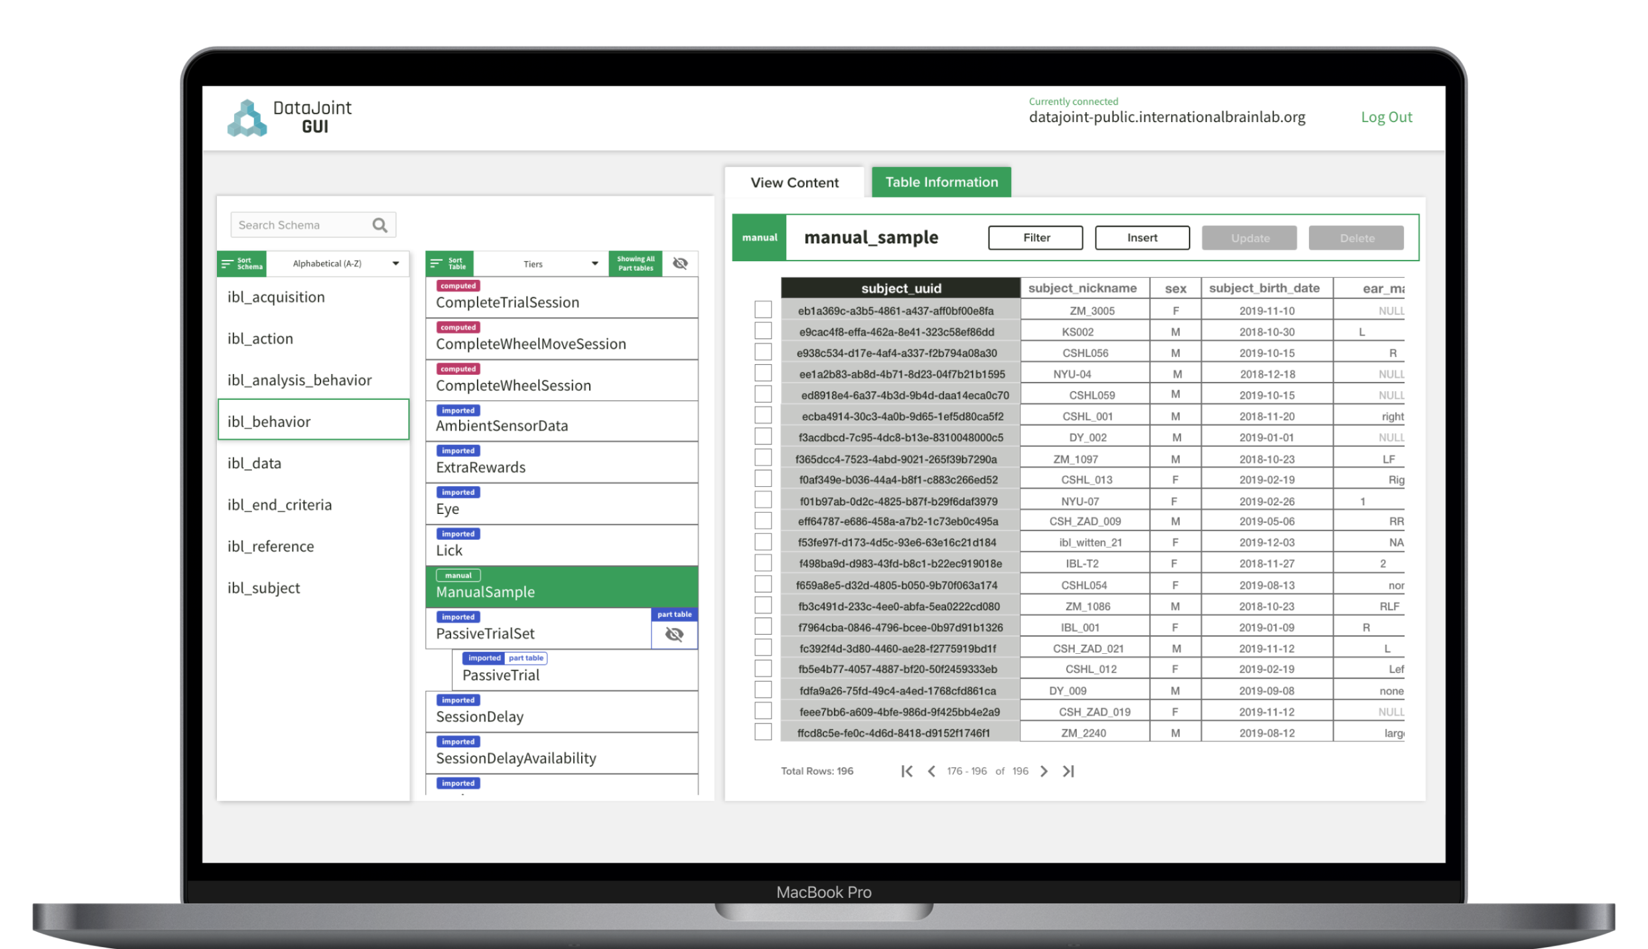1648x949 pixels.
Task: Click the Update button
Action: click(x=1249, y=237)
